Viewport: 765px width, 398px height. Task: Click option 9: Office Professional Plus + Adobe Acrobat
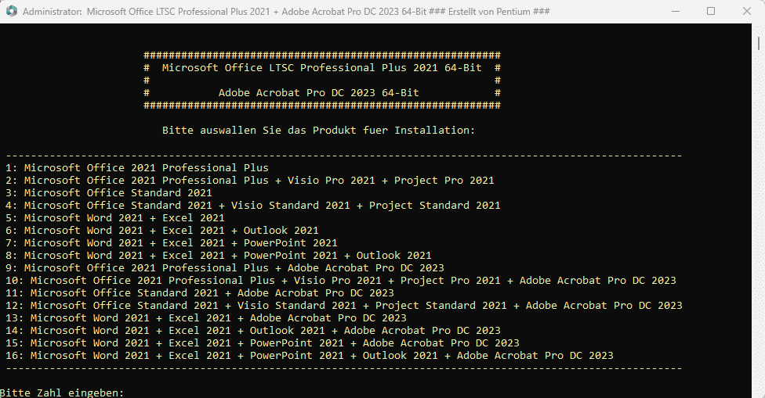pos(225,268)
